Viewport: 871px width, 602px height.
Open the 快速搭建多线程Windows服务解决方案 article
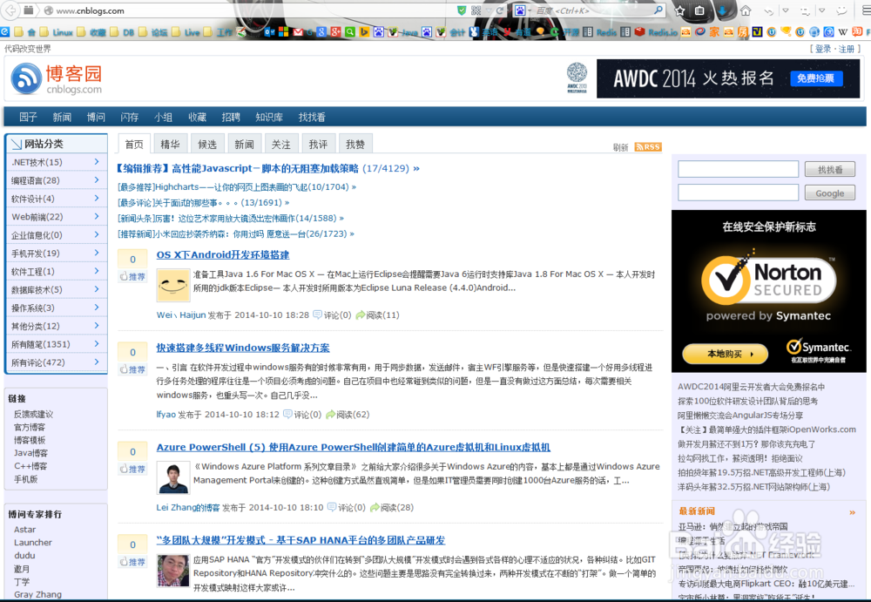243,348
